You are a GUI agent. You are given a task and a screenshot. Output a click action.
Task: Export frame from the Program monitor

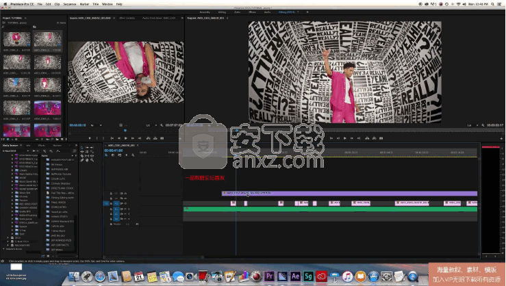381,138
